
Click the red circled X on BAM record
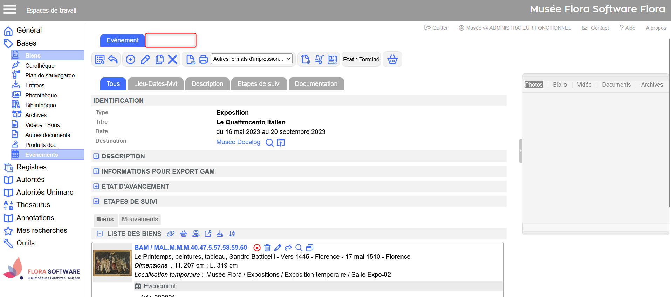click(x=257, y=248)
